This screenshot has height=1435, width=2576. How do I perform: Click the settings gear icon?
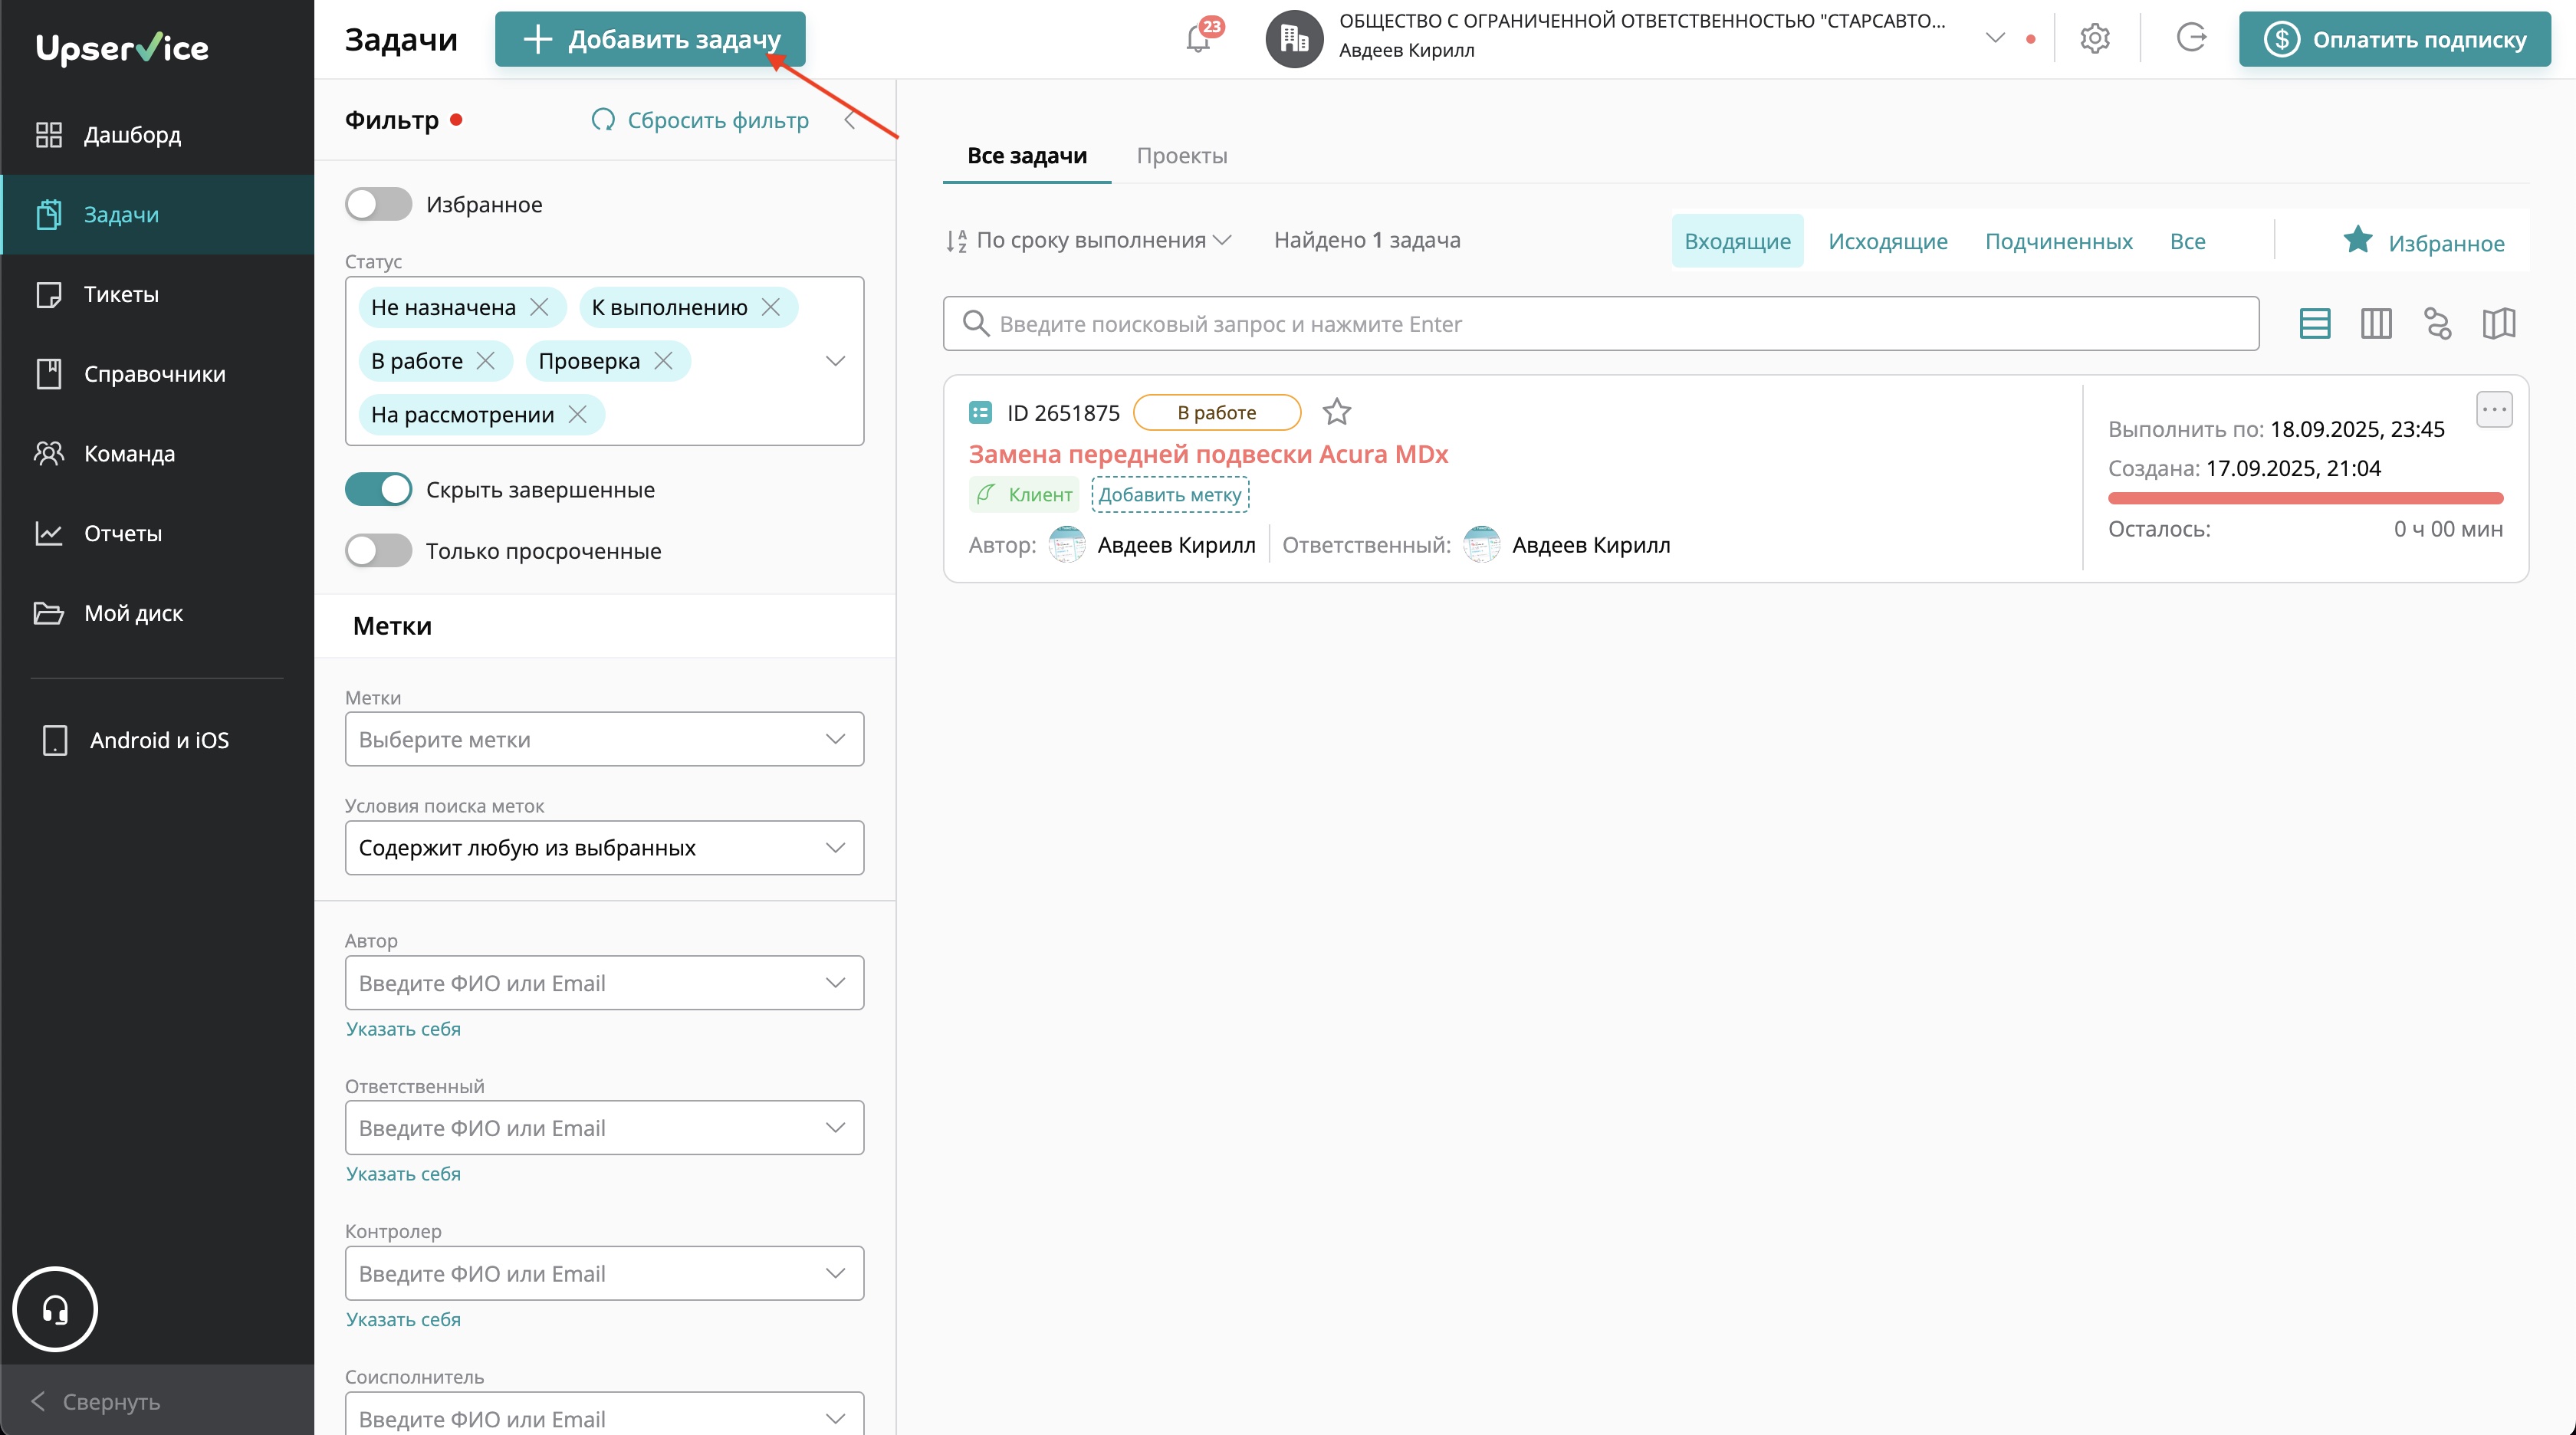(2094, 39)
